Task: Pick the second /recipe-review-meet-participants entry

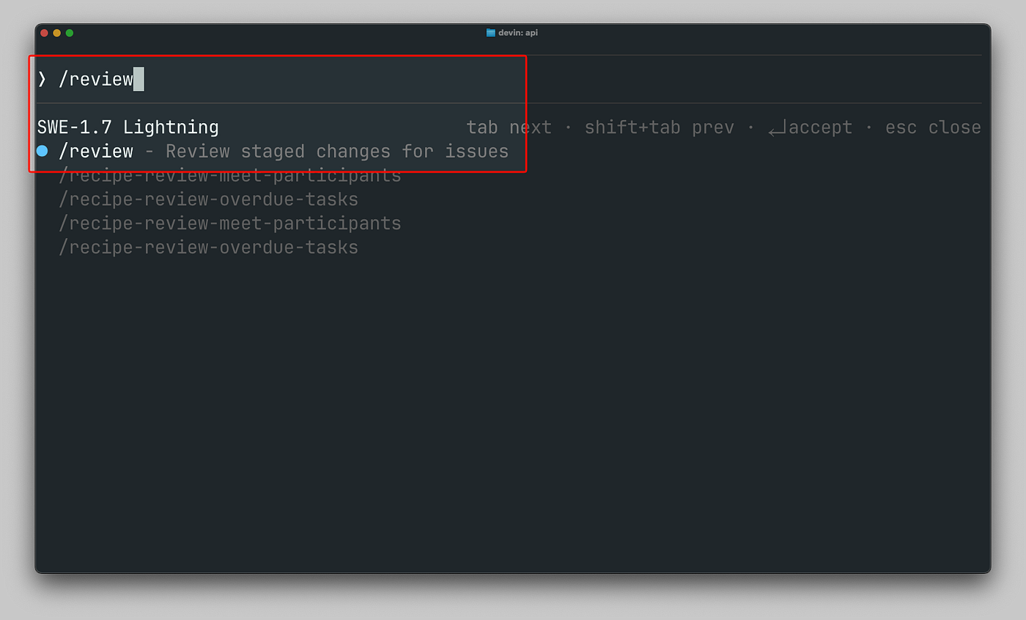Action: [x=230, y=223]
